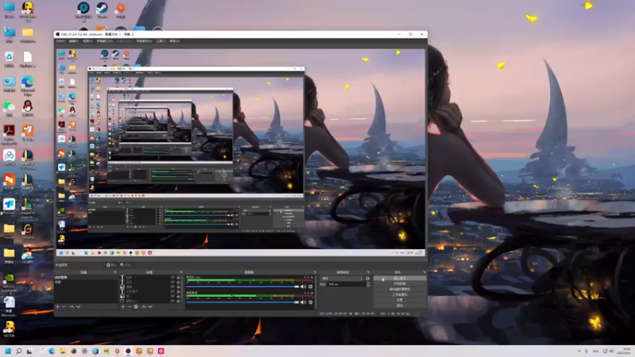635x357 pixels.
Task: Open Properties button above the docks
Action: [x=111, y=265]
